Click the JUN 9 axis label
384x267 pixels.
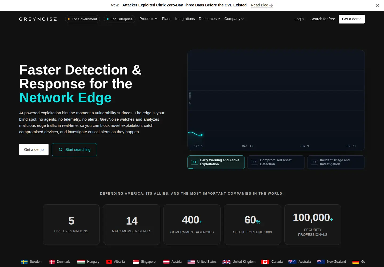coord(304,146)
